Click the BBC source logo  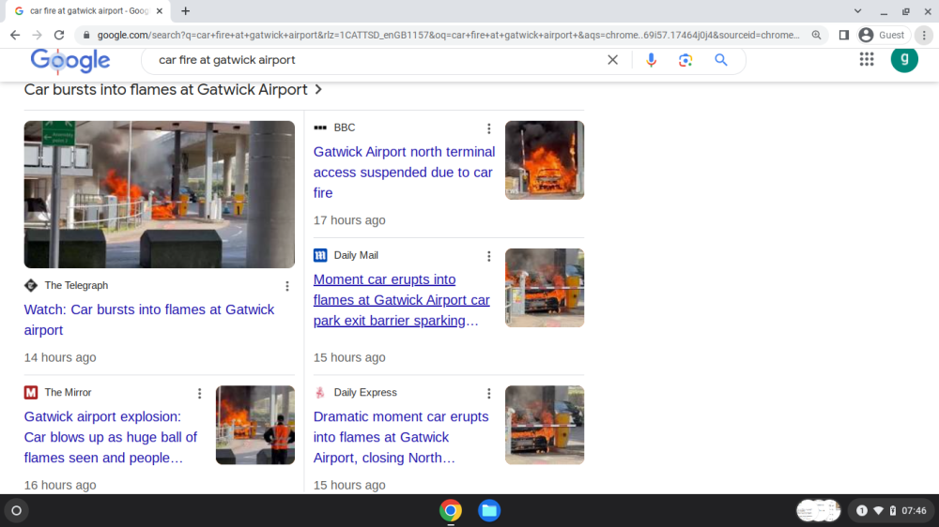[x=320, y=128]
